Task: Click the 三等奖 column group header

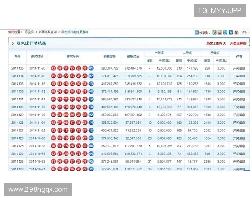Action: coord(215,53)
